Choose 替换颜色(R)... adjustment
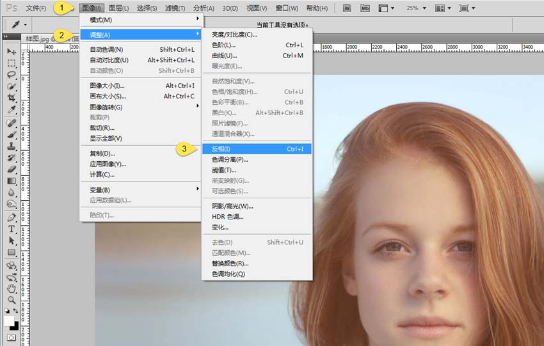Viewport: 544px width, 346px height. pos(257,263)
